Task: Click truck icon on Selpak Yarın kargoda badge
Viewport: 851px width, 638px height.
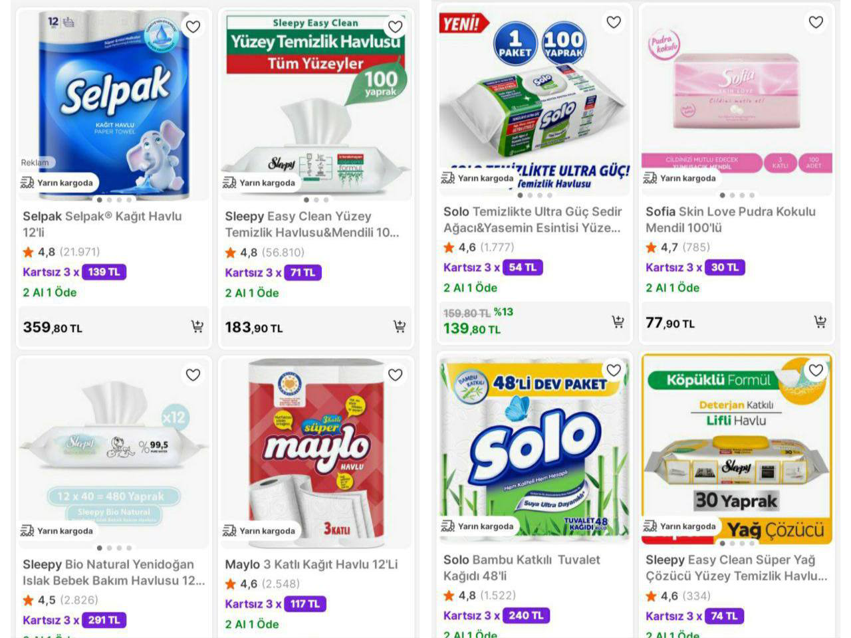Action: [x=27, y=181]
